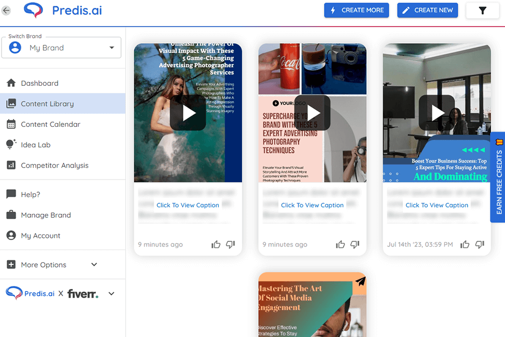505x337 pixels.
Task: Open Idea Lab
Action: tap(63, 145)
